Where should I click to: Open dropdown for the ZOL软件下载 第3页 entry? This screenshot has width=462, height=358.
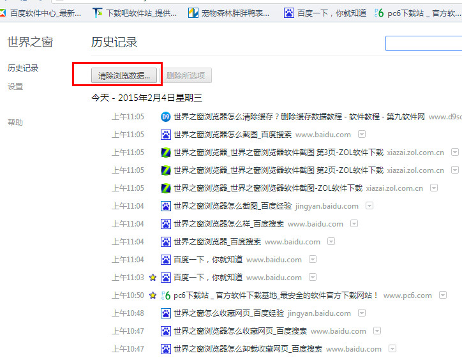[x=455, y=153]
